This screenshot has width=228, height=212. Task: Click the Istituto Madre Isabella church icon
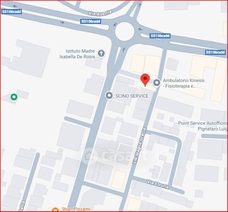[x=101, y=54]
